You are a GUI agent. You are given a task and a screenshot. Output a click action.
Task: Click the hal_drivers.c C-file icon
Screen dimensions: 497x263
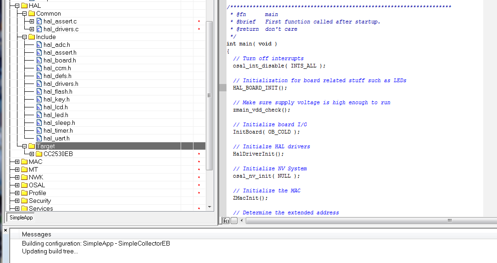(39, 29)
